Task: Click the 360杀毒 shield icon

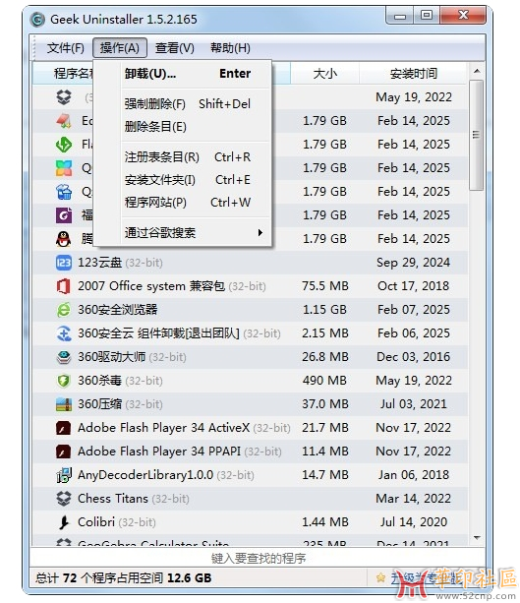Action: coord(64,381)
